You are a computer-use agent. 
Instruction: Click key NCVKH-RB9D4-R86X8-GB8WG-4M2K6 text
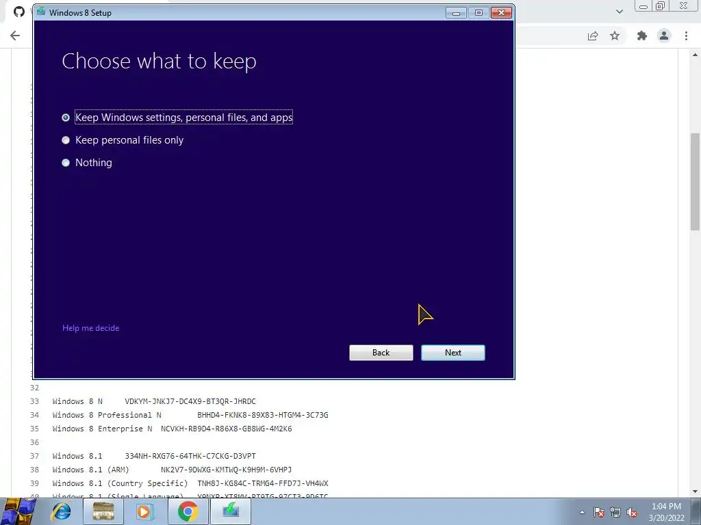226,429
